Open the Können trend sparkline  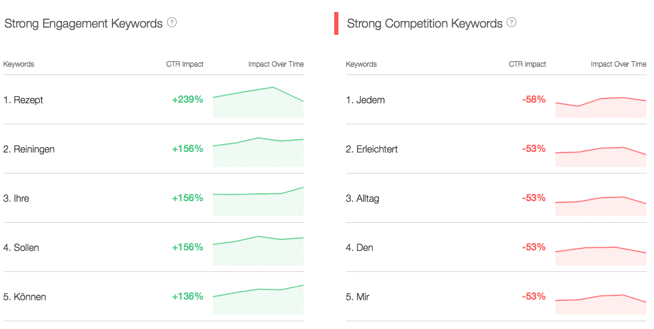[258, 300]
